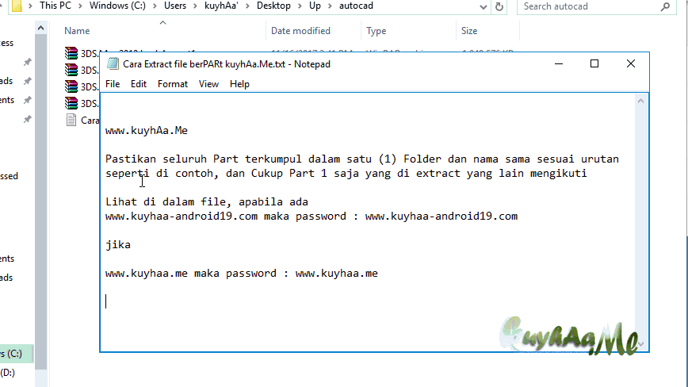Click the 'www.kuyhaa-android19.com maka password' line

point(312,216)
